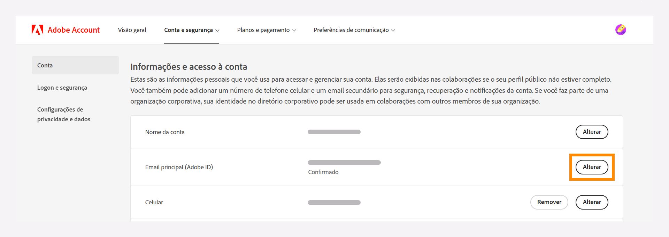Click the Confirmado email status label

(323, 172)
